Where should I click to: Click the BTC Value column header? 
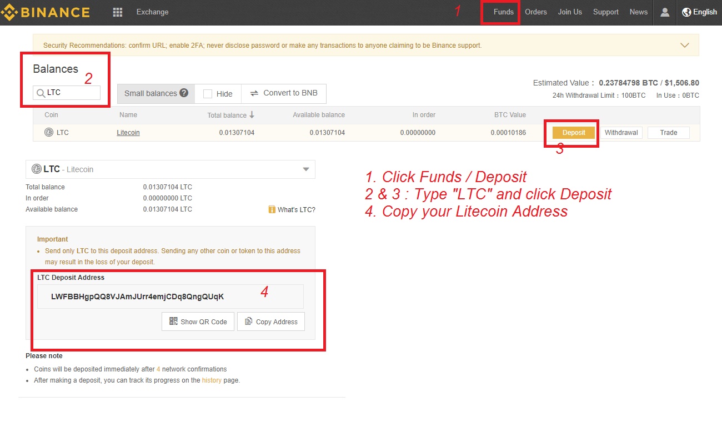510,115
